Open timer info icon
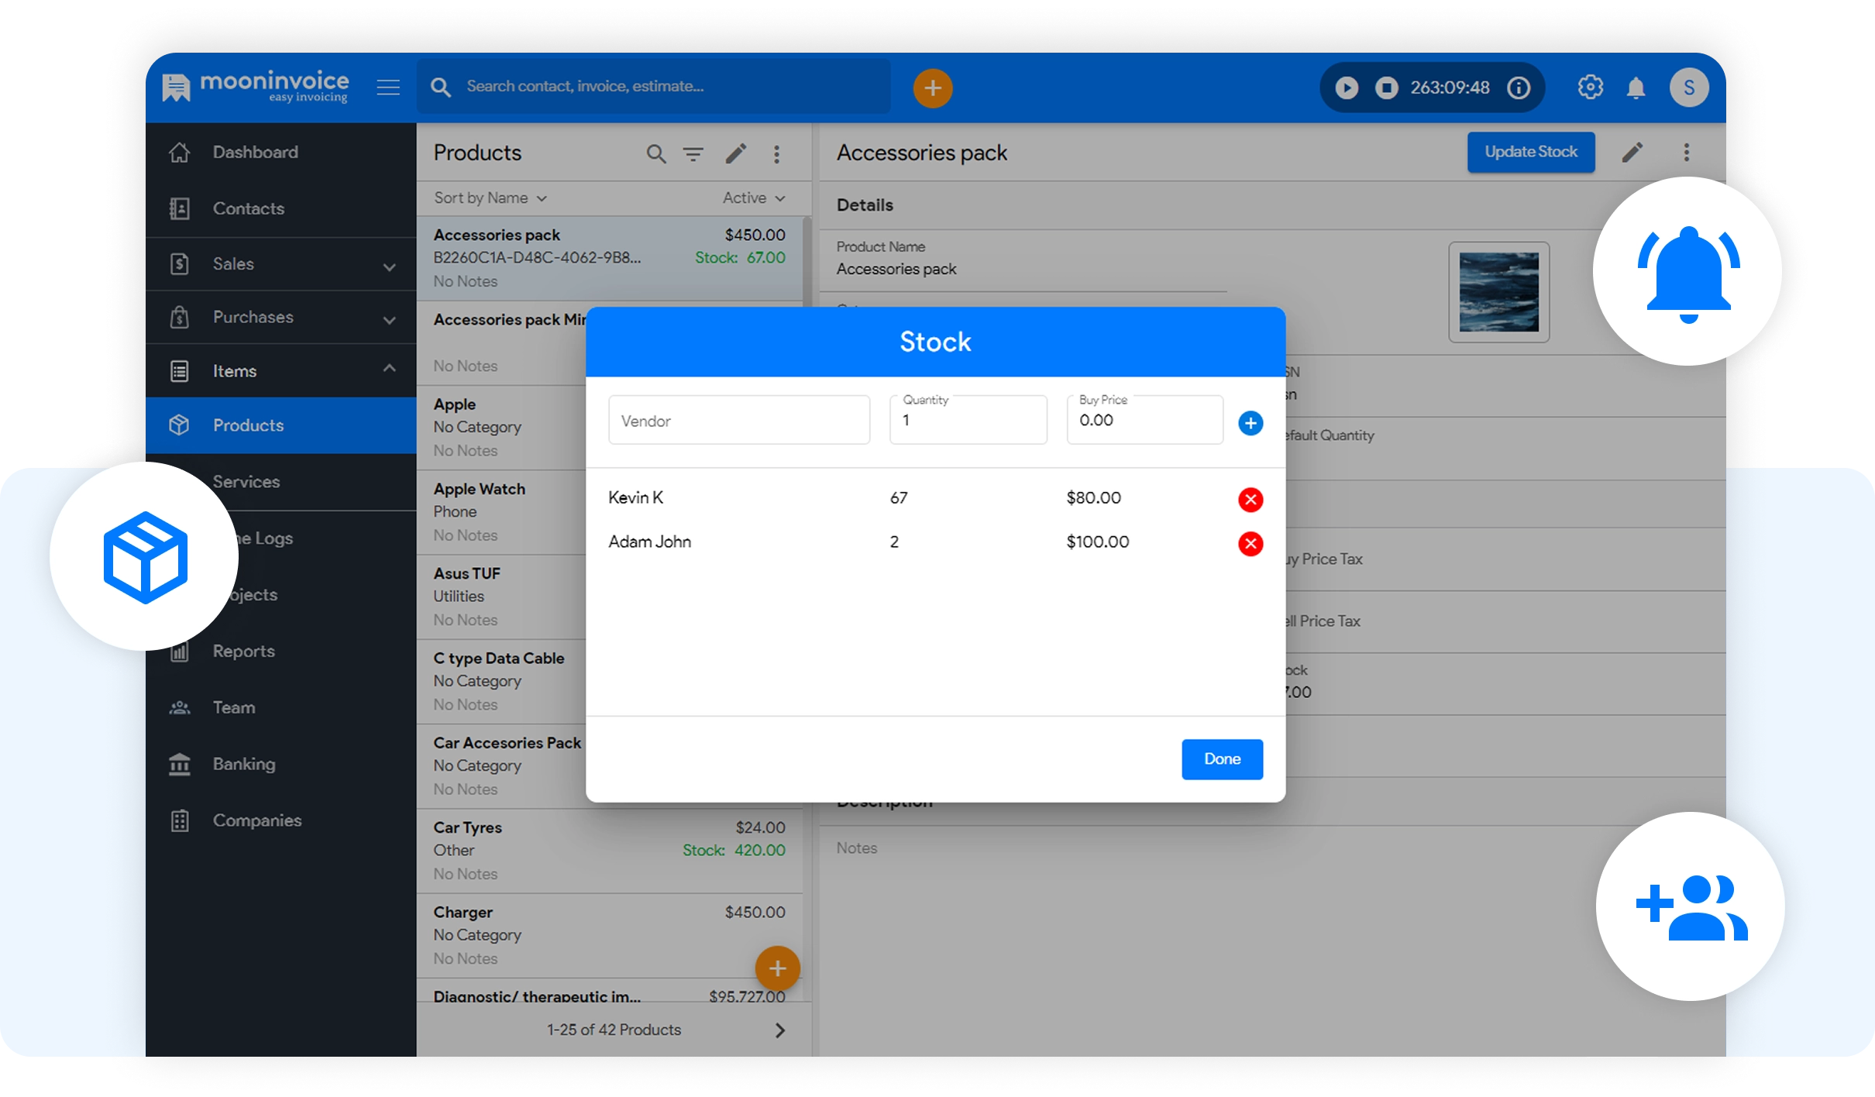Viewport: 1875px width, 1097px height. tap(1519, 88)
